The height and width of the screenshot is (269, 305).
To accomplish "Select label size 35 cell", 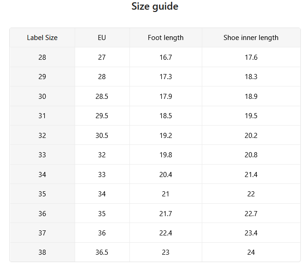I will point(42,194).
